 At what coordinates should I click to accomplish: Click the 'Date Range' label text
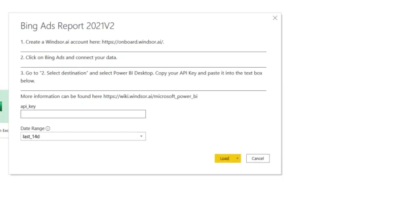coord(32,128)
